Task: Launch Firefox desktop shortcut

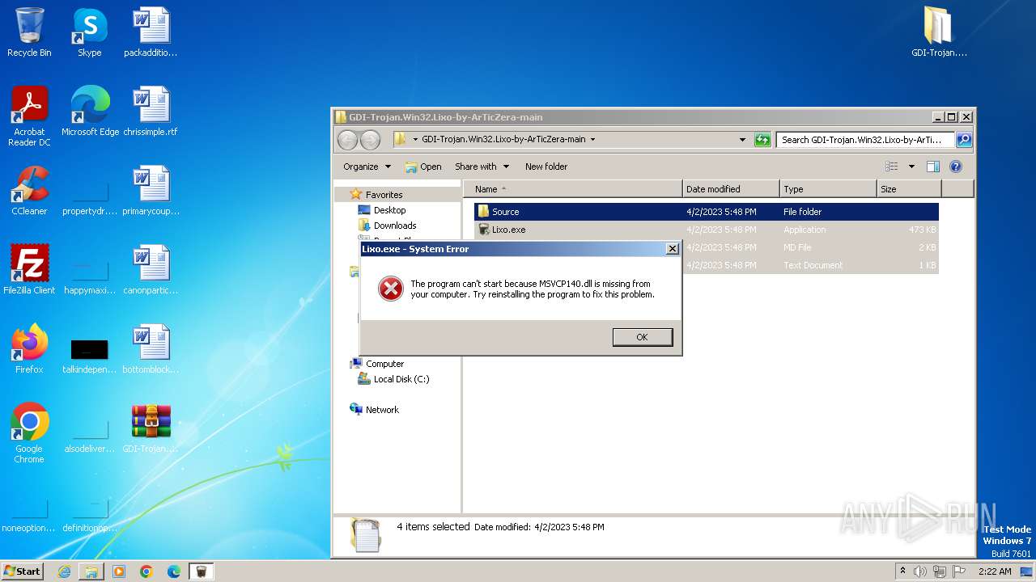Action: click(29, 349)
